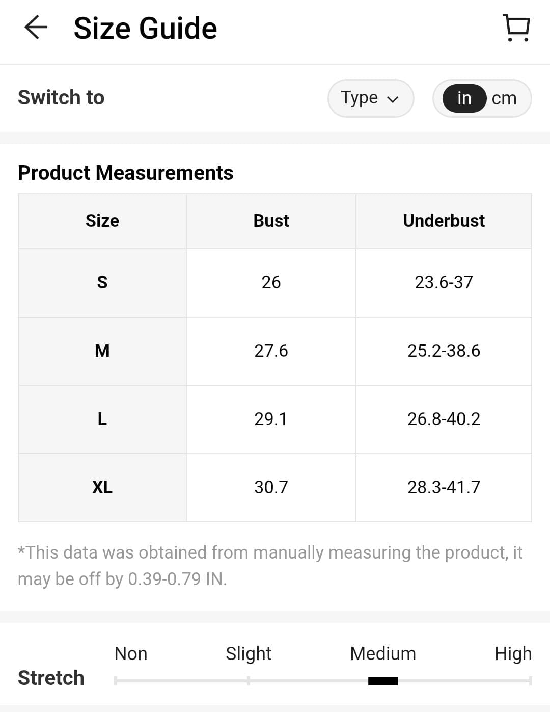Click the High stretch label
The width and height of the screenshot is (550, 712).
pyautogui.click(x=513, y=654)
